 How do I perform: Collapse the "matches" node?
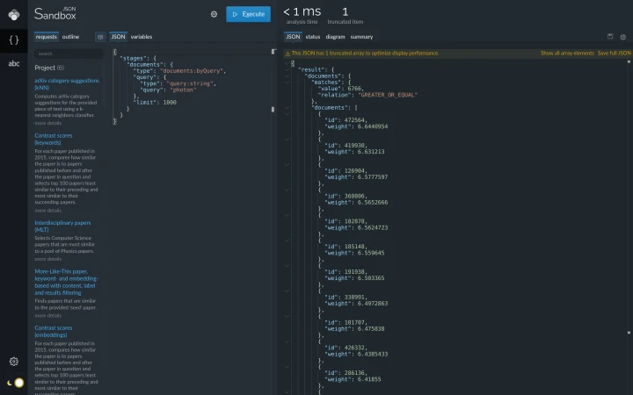pos(287,83)
